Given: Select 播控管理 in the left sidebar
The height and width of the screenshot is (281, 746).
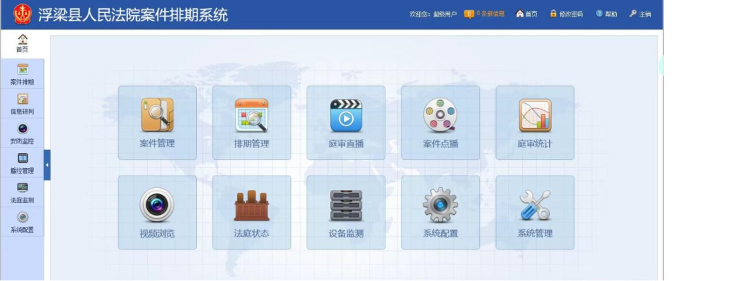Looking at the screenshot, I should click(22, 163).
